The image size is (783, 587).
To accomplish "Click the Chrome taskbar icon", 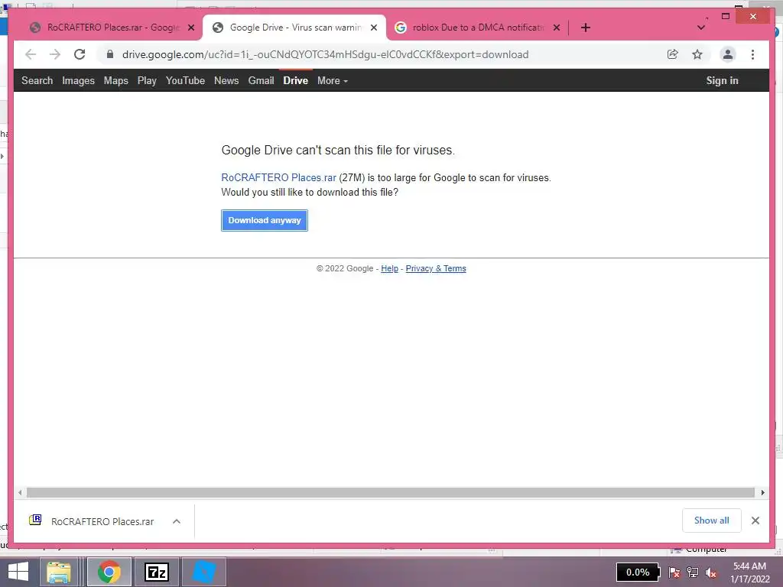I will (x=109, y=572).
